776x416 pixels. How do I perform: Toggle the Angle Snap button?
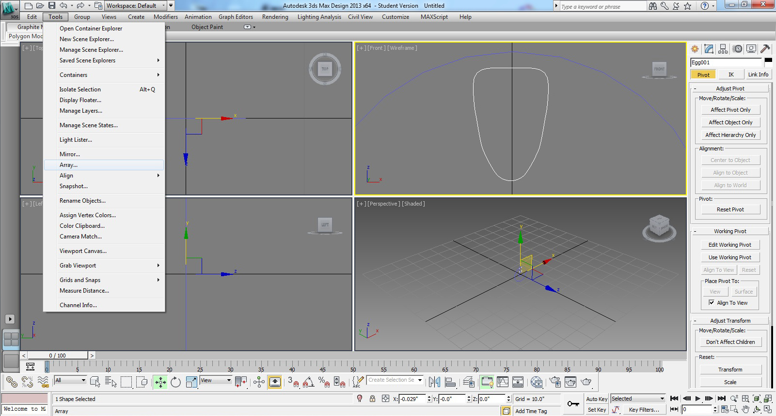click(x=309, y=382)
